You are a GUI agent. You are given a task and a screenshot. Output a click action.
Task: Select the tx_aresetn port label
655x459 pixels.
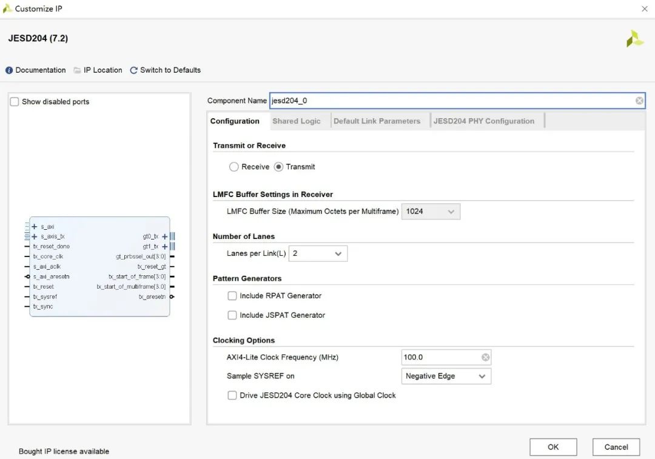point(152,297)
